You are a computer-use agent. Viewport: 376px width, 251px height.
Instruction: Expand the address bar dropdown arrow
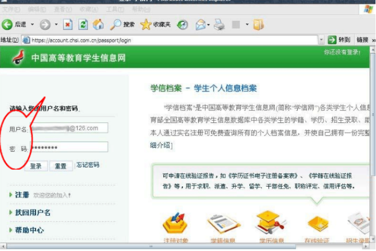coord(321,40)
